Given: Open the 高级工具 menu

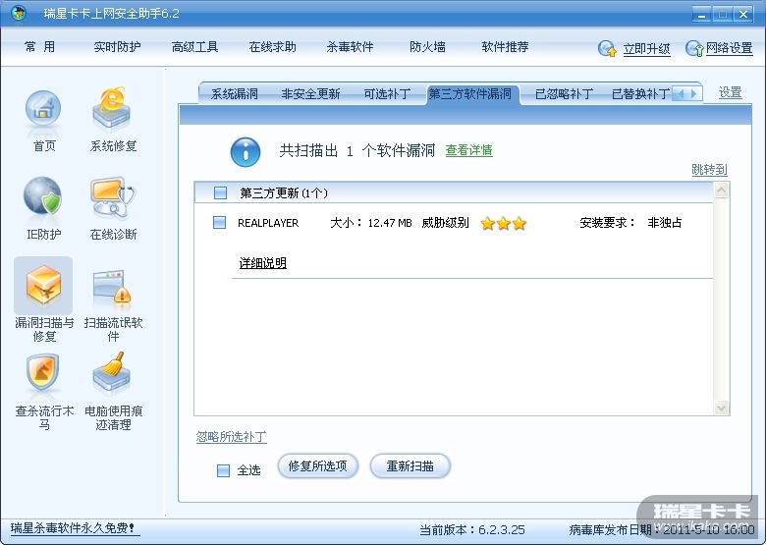Looking at the screenshot, I should [x=194, y=47].
